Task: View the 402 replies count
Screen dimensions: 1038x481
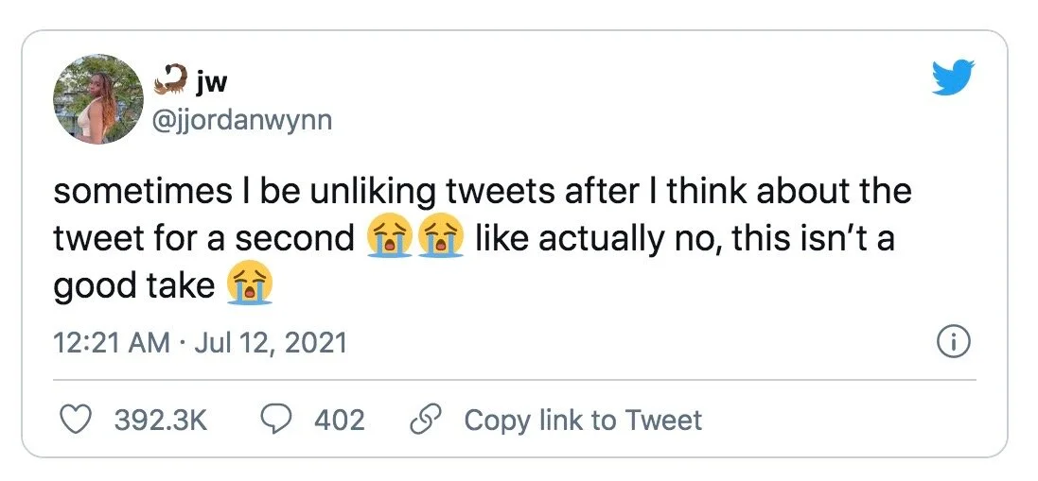Action: pyautogui.click(x=339, y=420)
